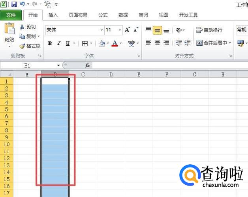Switch to the Formulas (公式) tab
Image resolution: width=248 pixels, height=197 pixels.
click(103, 15)
